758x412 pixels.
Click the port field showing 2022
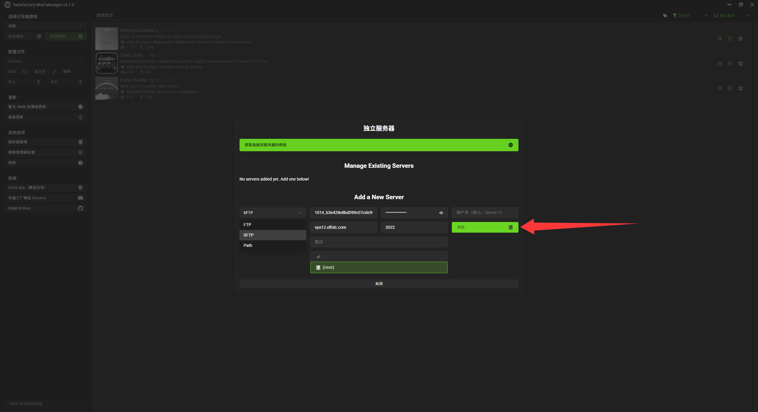click(x=414, y=227)
